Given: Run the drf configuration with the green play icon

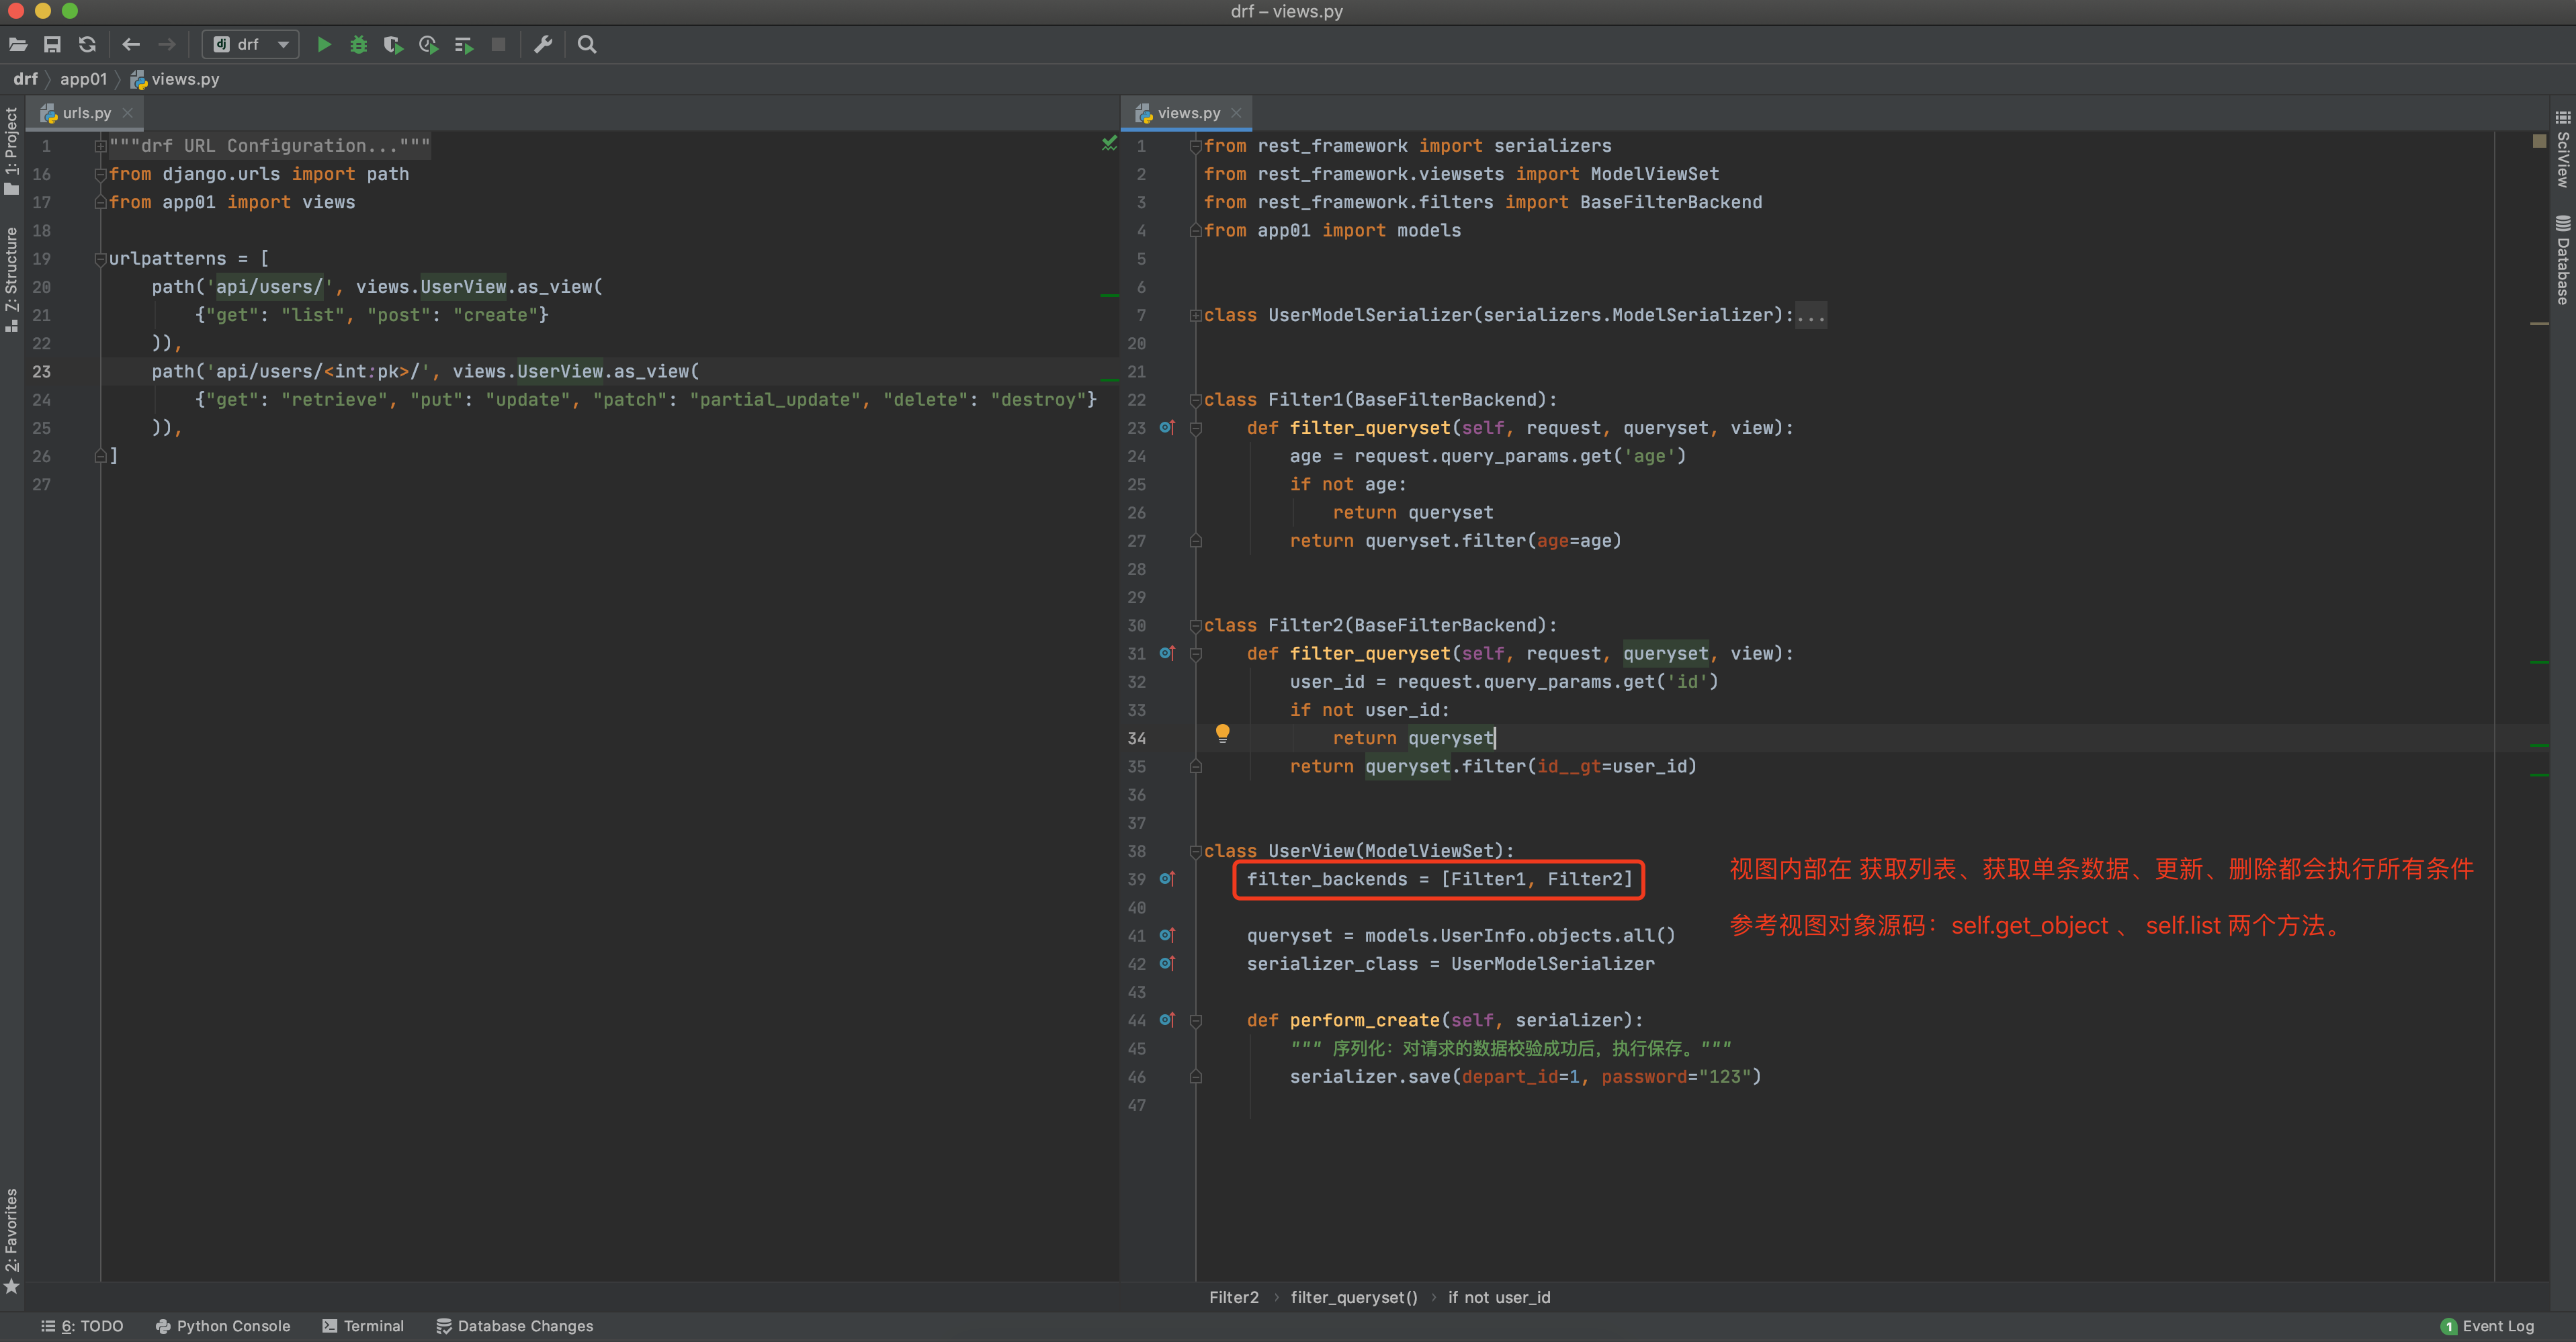Looking at the screenshot, I should tap(324, 44).
